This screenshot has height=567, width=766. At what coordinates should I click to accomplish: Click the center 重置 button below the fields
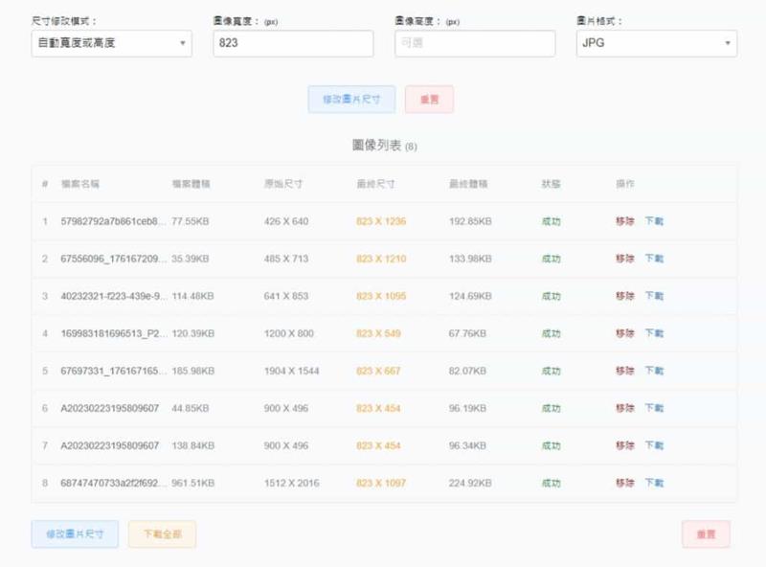(429, 100)
